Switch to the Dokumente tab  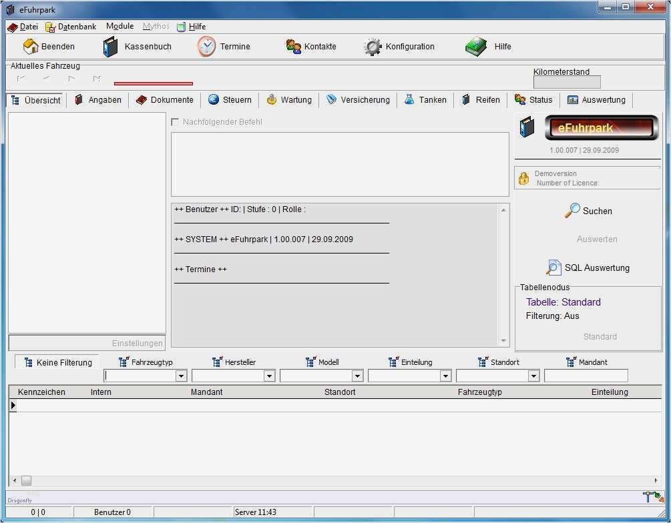pyautogui.click(x=165, y=99)
